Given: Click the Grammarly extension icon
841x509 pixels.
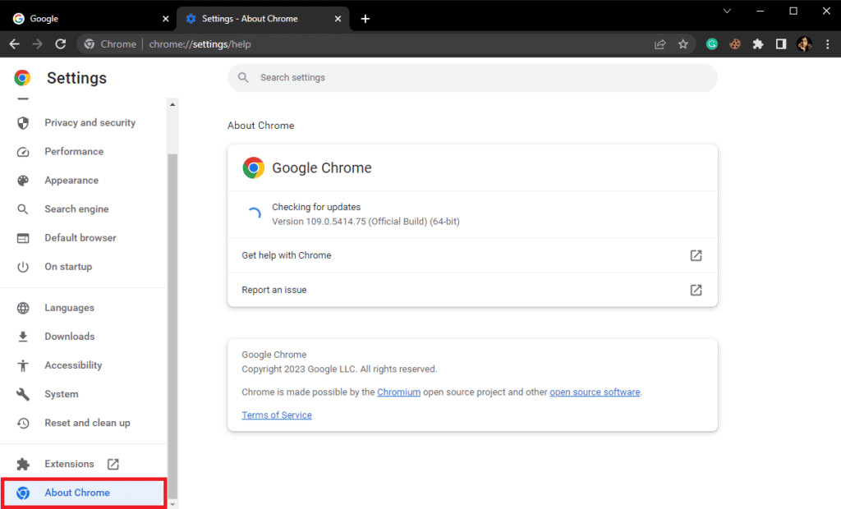Looking at the screenshot, I should pyautogui.click(x=711, y=44).
